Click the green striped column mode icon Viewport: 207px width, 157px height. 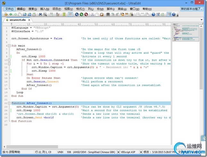[x=64, y=14]
